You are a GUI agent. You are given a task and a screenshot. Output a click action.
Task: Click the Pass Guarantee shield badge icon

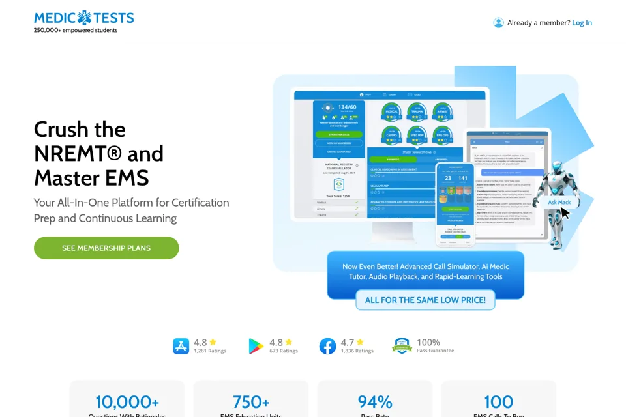point(402,346)
